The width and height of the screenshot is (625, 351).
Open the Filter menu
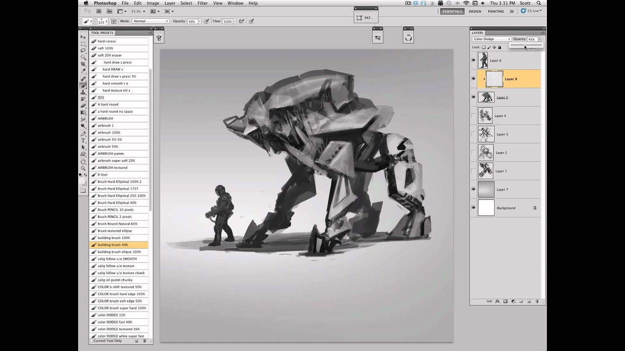point(203,3)
